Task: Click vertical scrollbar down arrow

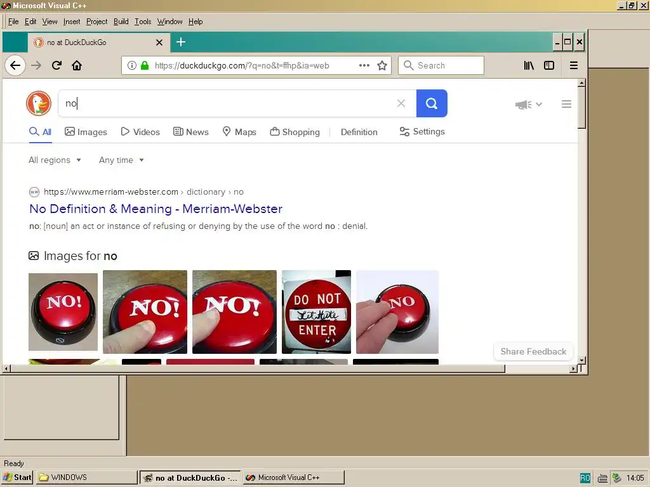Action: 582,360
